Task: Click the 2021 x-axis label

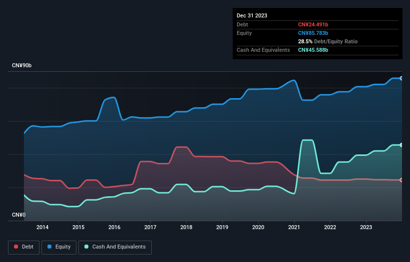Action: point(294,227)
